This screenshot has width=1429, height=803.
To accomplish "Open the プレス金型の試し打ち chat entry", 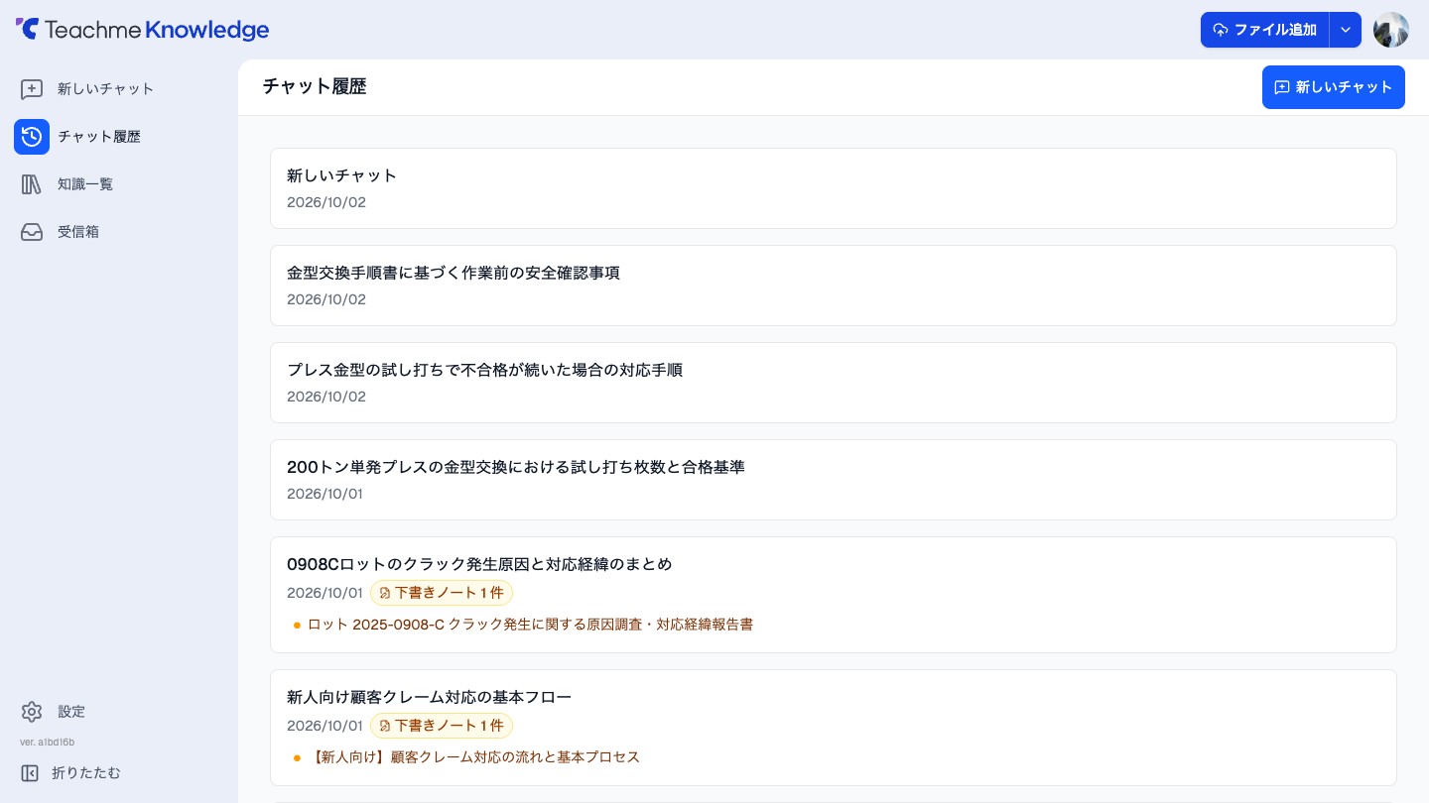I will tap(834, 383).
